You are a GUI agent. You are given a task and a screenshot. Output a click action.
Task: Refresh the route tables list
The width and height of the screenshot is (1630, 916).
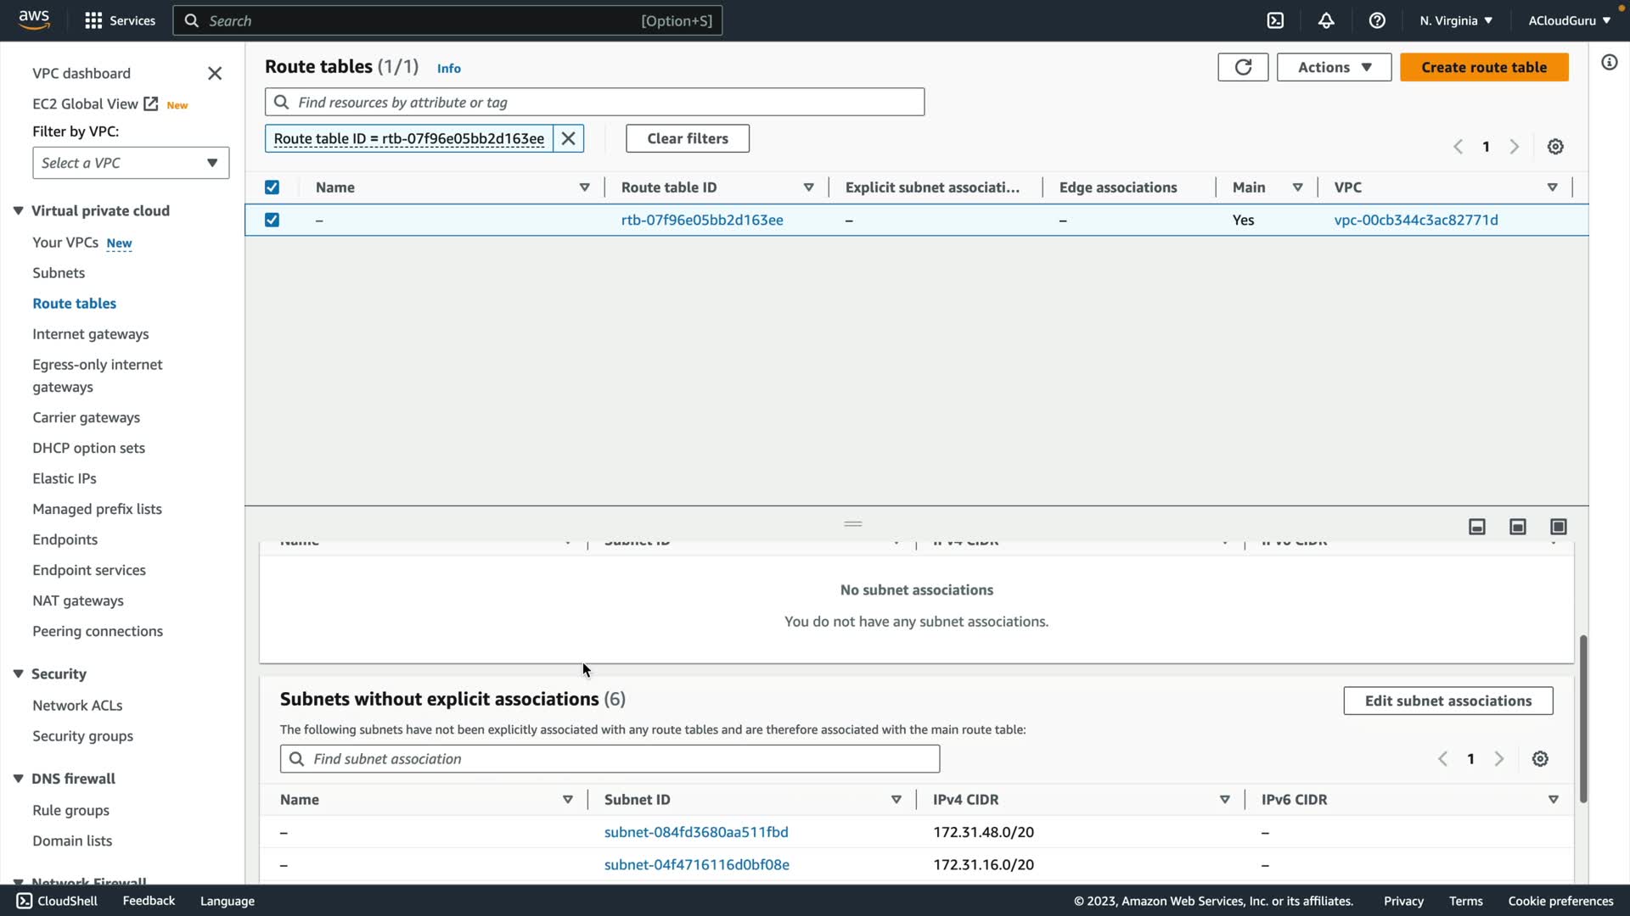(x=1243, y=67)
